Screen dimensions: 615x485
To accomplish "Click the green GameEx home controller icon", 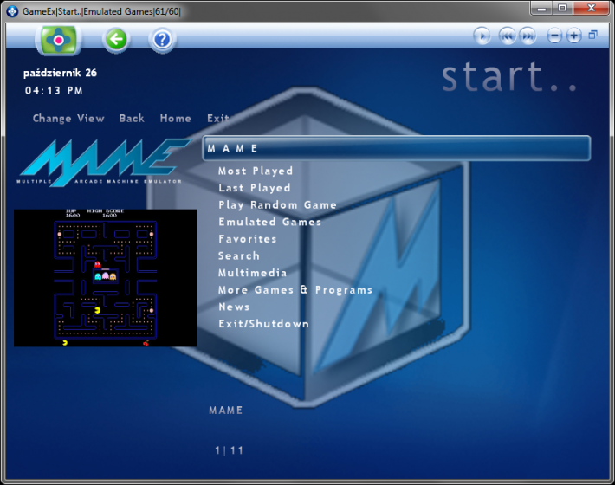I will (59, 40).
